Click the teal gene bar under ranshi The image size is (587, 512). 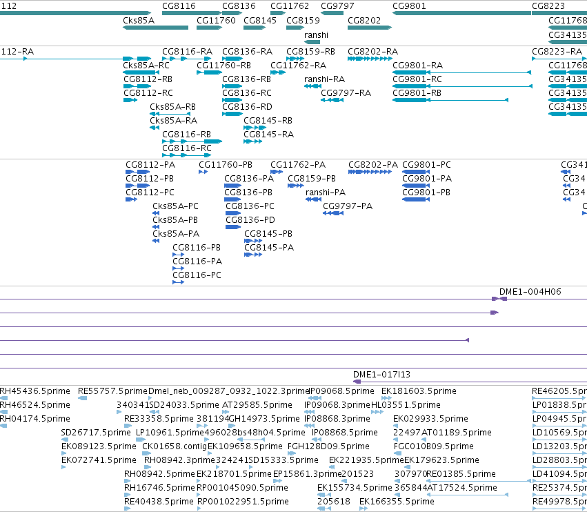312,42
